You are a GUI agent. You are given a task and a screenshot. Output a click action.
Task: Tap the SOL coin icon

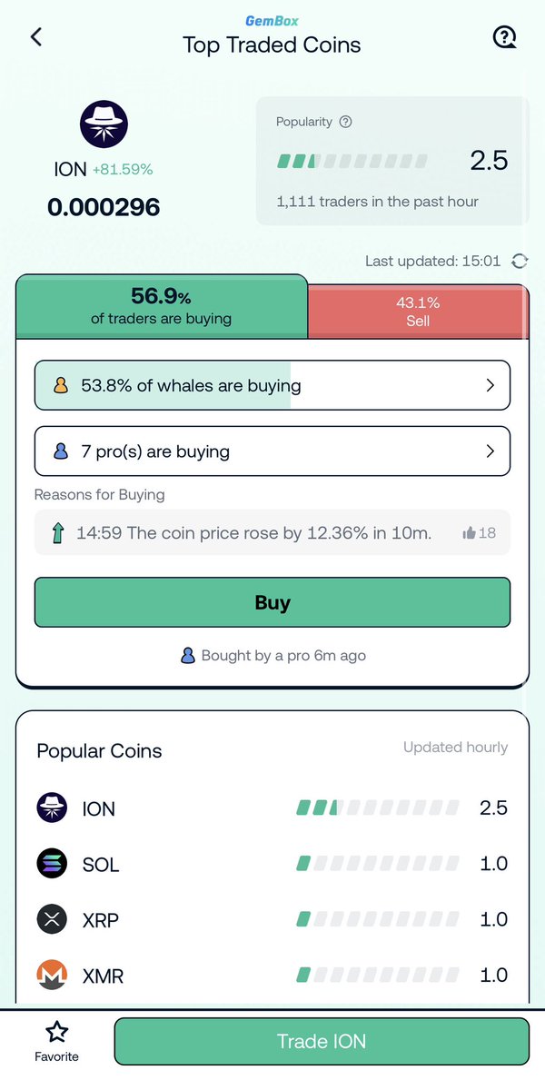pos(53,864)
